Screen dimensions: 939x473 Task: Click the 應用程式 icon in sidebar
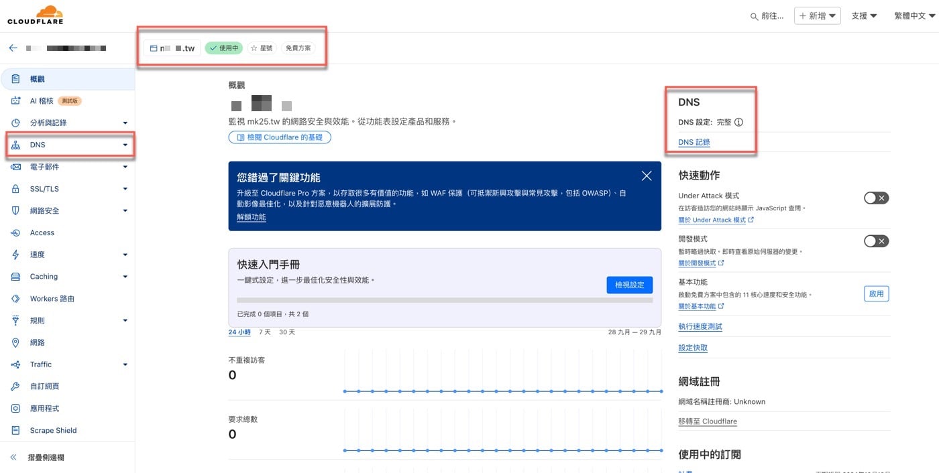(x=16, y=409)
